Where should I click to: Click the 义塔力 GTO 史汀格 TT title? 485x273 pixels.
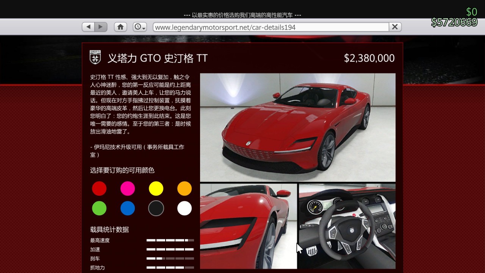tap(158, 58)
